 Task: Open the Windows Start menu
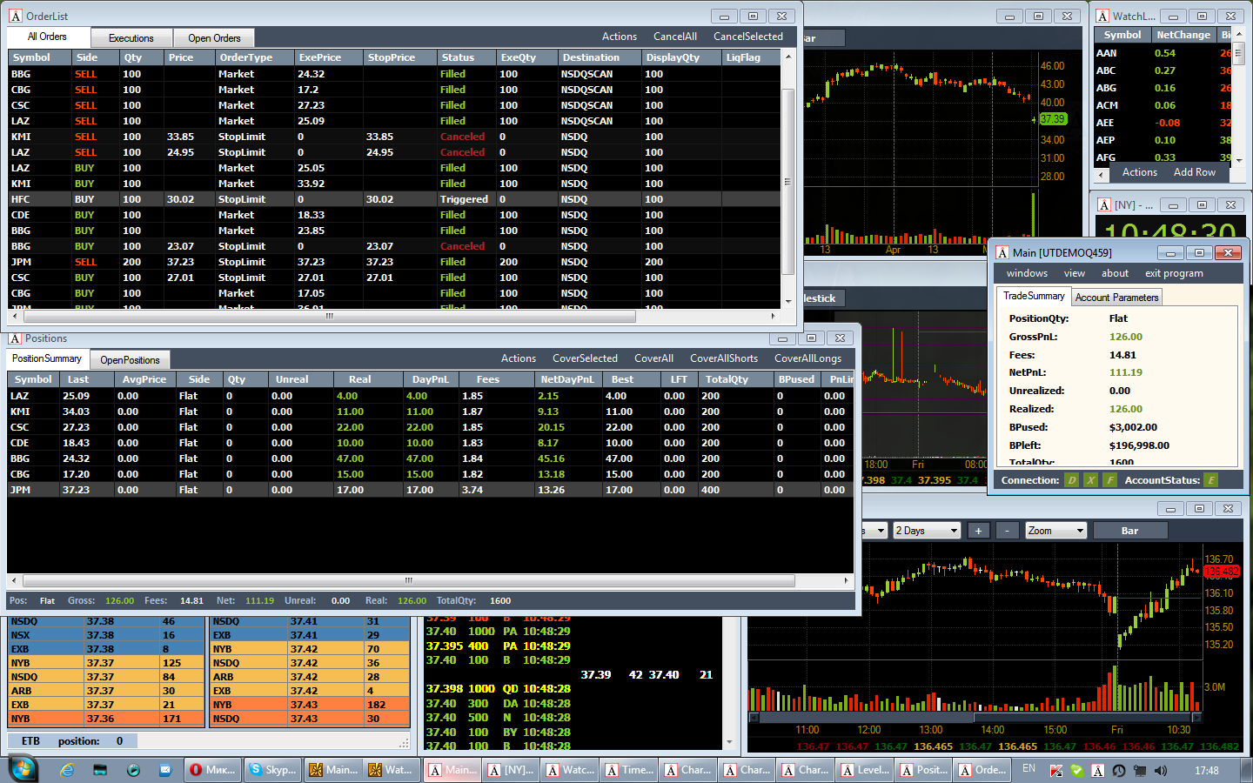coord(23,770)
